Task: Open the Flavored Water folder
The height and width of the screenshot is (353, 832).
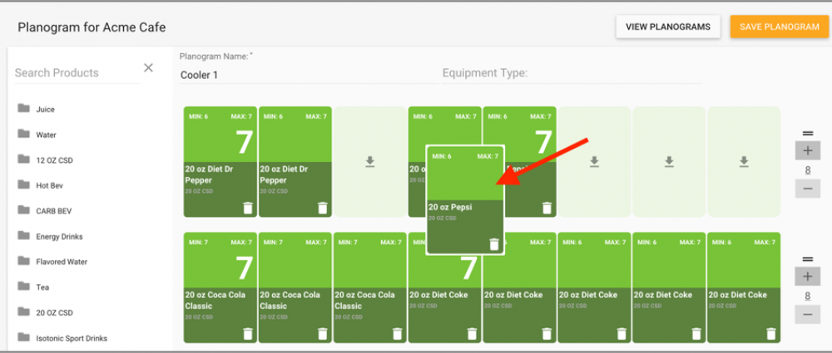Action: pyautogui.click(x=52, y=262)
